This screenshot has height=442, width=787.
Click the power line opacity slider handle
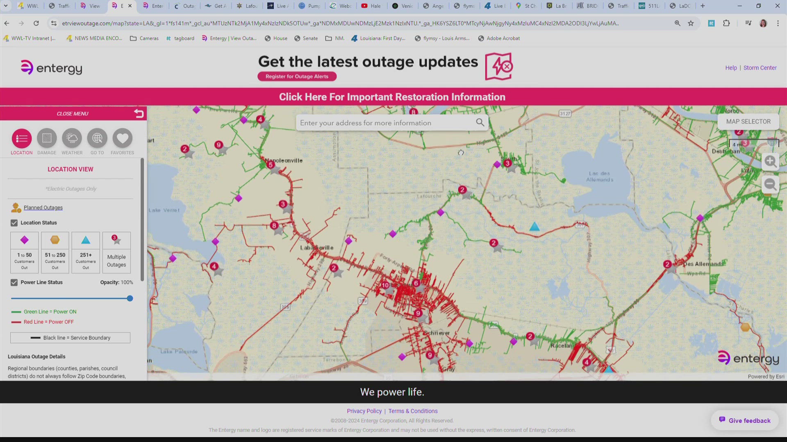pos(130,299)
